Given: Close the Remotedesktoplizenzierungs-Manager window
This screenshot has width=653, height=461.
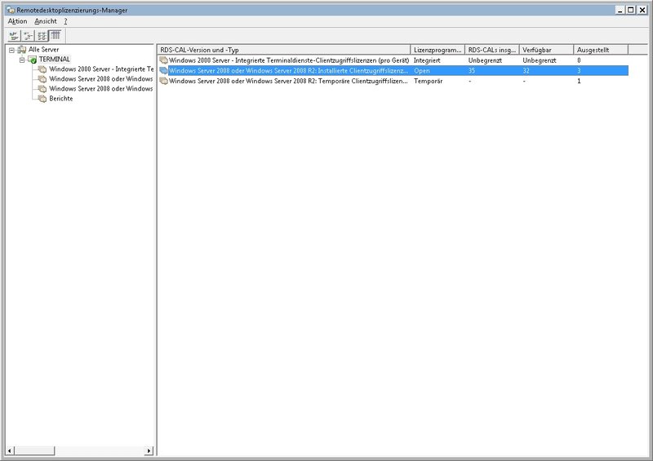Looking at the screenshot, I should (x=642, y=10).
